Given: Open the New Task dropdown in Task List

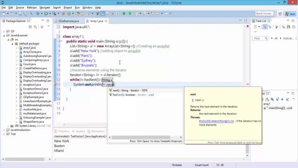Looking at the screenshot, I should pyautogui.click(x=259, y=27).
